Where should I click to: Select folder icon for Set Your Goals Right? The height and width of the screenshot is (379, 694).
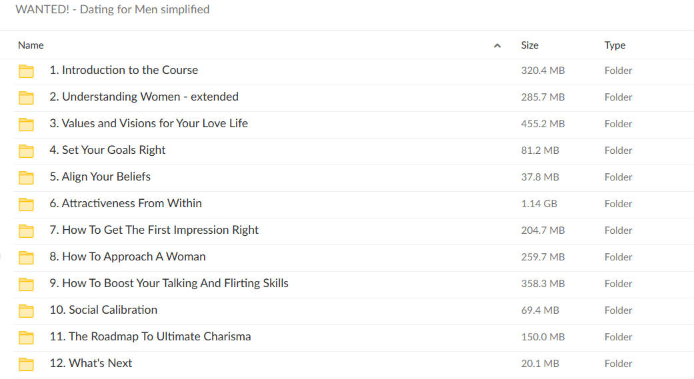26,151
